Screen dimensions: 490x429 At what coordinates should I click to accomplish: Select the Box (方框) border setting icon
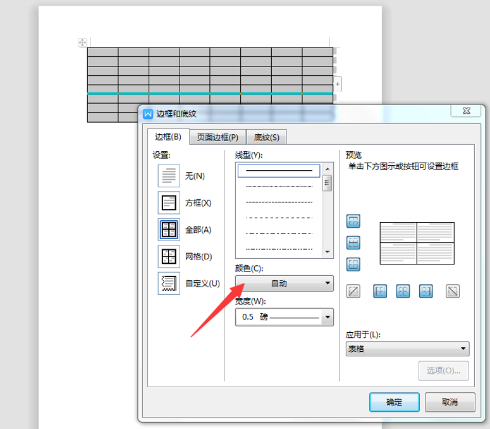click(x=169, y=202)
